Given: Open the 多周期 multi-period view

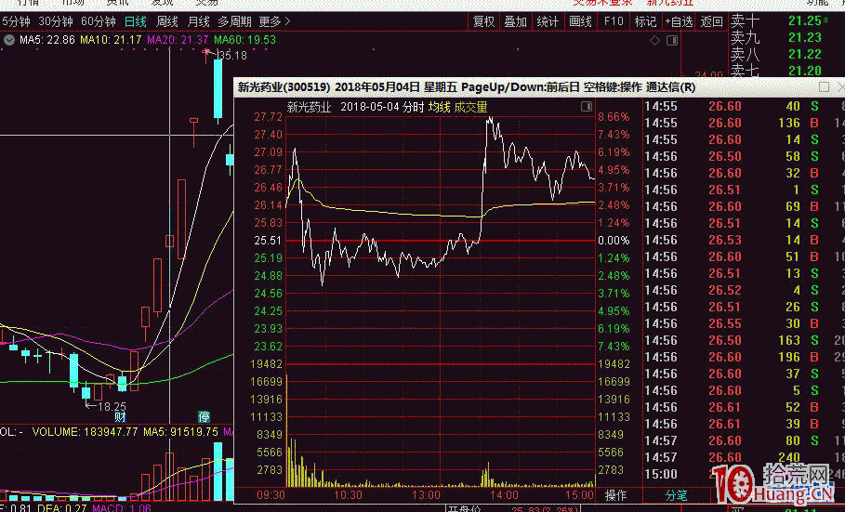Looking at the screenshot, I should coord(234,22).
